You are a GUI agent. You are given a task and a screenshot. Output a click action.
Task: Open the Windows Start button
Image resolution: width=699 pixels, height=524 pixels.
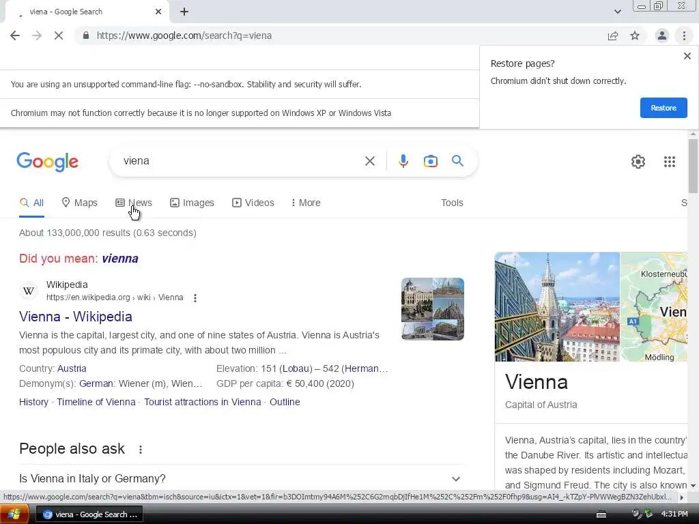pyautogui.click(x=14, y=514)
